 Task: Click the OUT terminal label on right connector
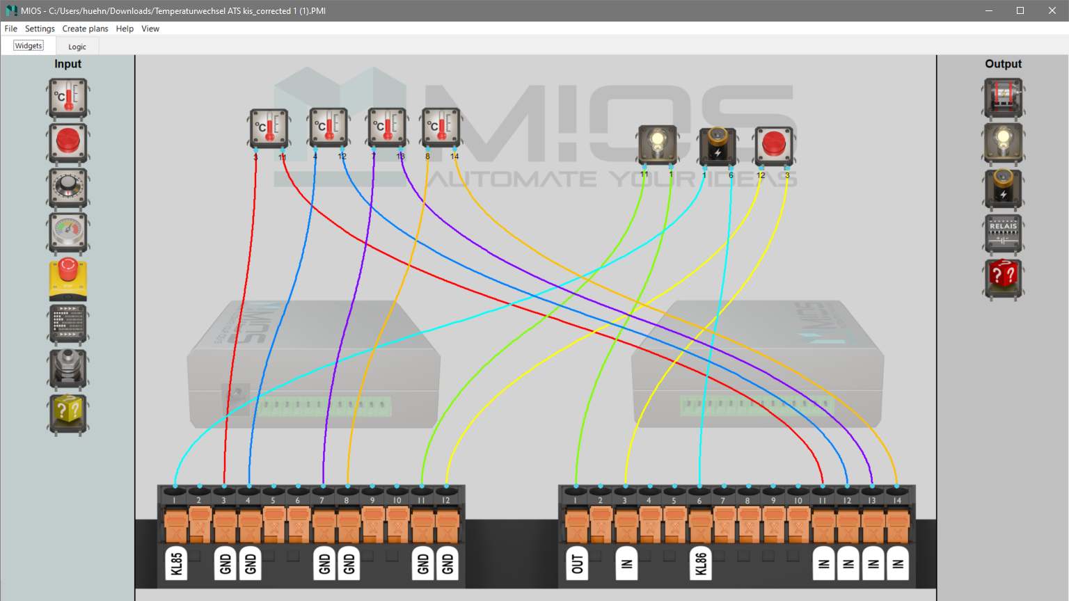coord(576,563)
